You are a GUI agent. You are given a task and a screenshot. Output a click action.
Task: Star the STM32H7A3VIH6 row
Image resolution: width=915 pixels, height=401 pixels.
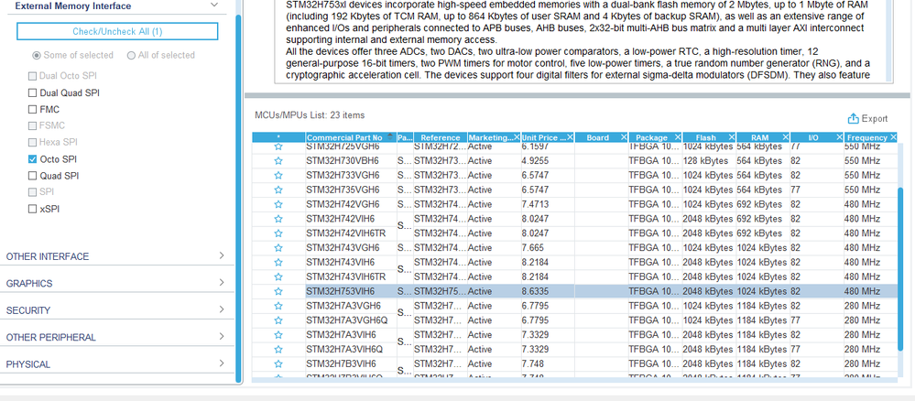click(x=278, y=335)
